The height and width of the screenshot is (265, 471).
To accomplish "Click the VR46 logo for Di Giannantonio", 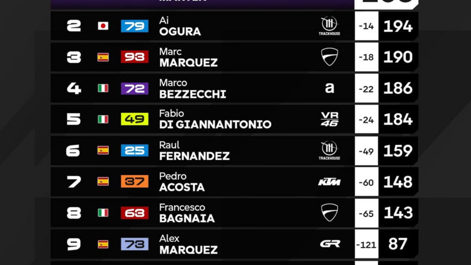I will coord(329,119).
